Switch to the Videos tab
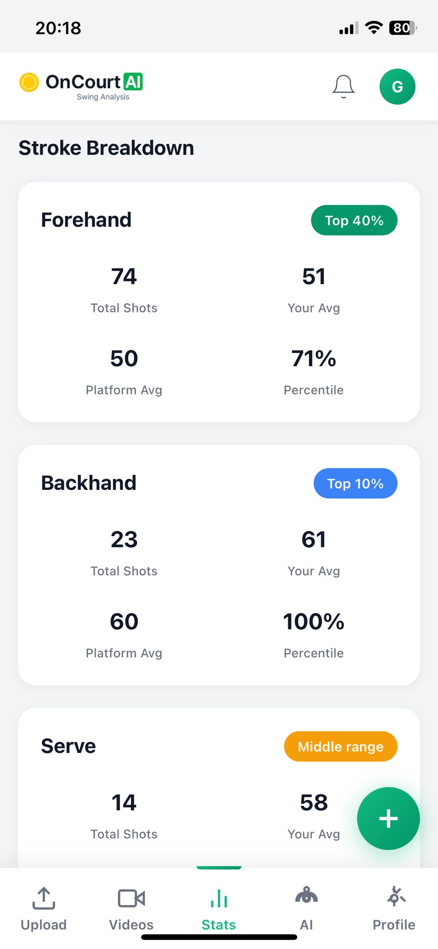Viewport: 438px width, 949px height. pos(131,908)
